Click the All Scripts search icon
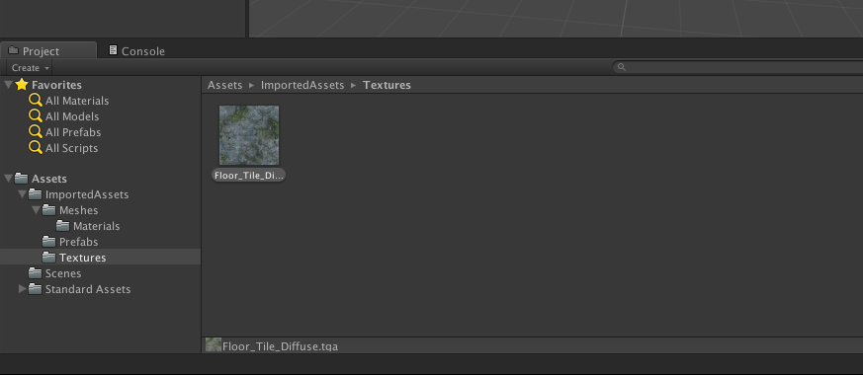The image size is (863, 375). 36,147
